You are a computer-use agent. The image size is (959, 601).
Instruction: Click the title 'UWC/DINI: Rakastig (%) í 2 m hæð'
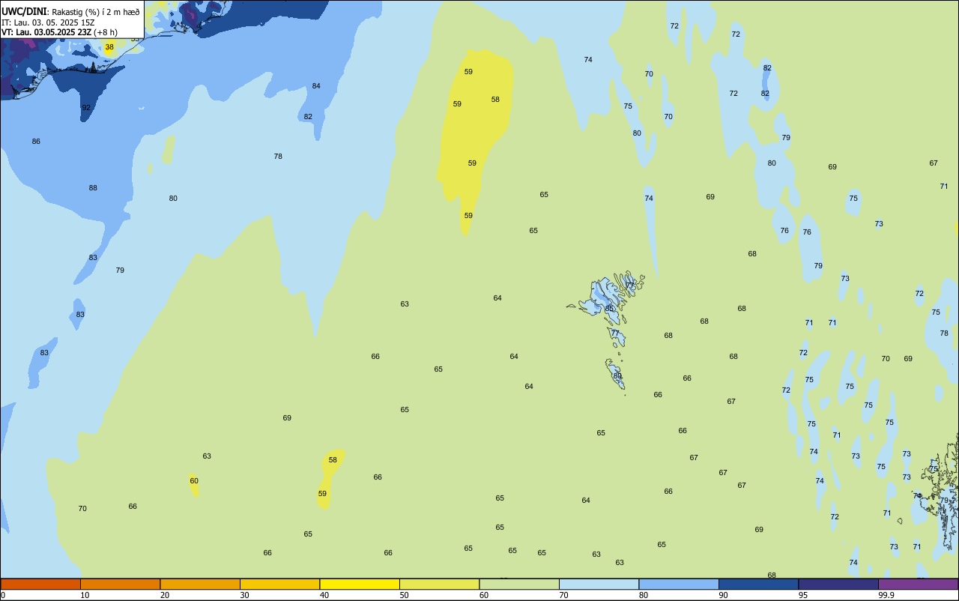[x=70, y=12]
